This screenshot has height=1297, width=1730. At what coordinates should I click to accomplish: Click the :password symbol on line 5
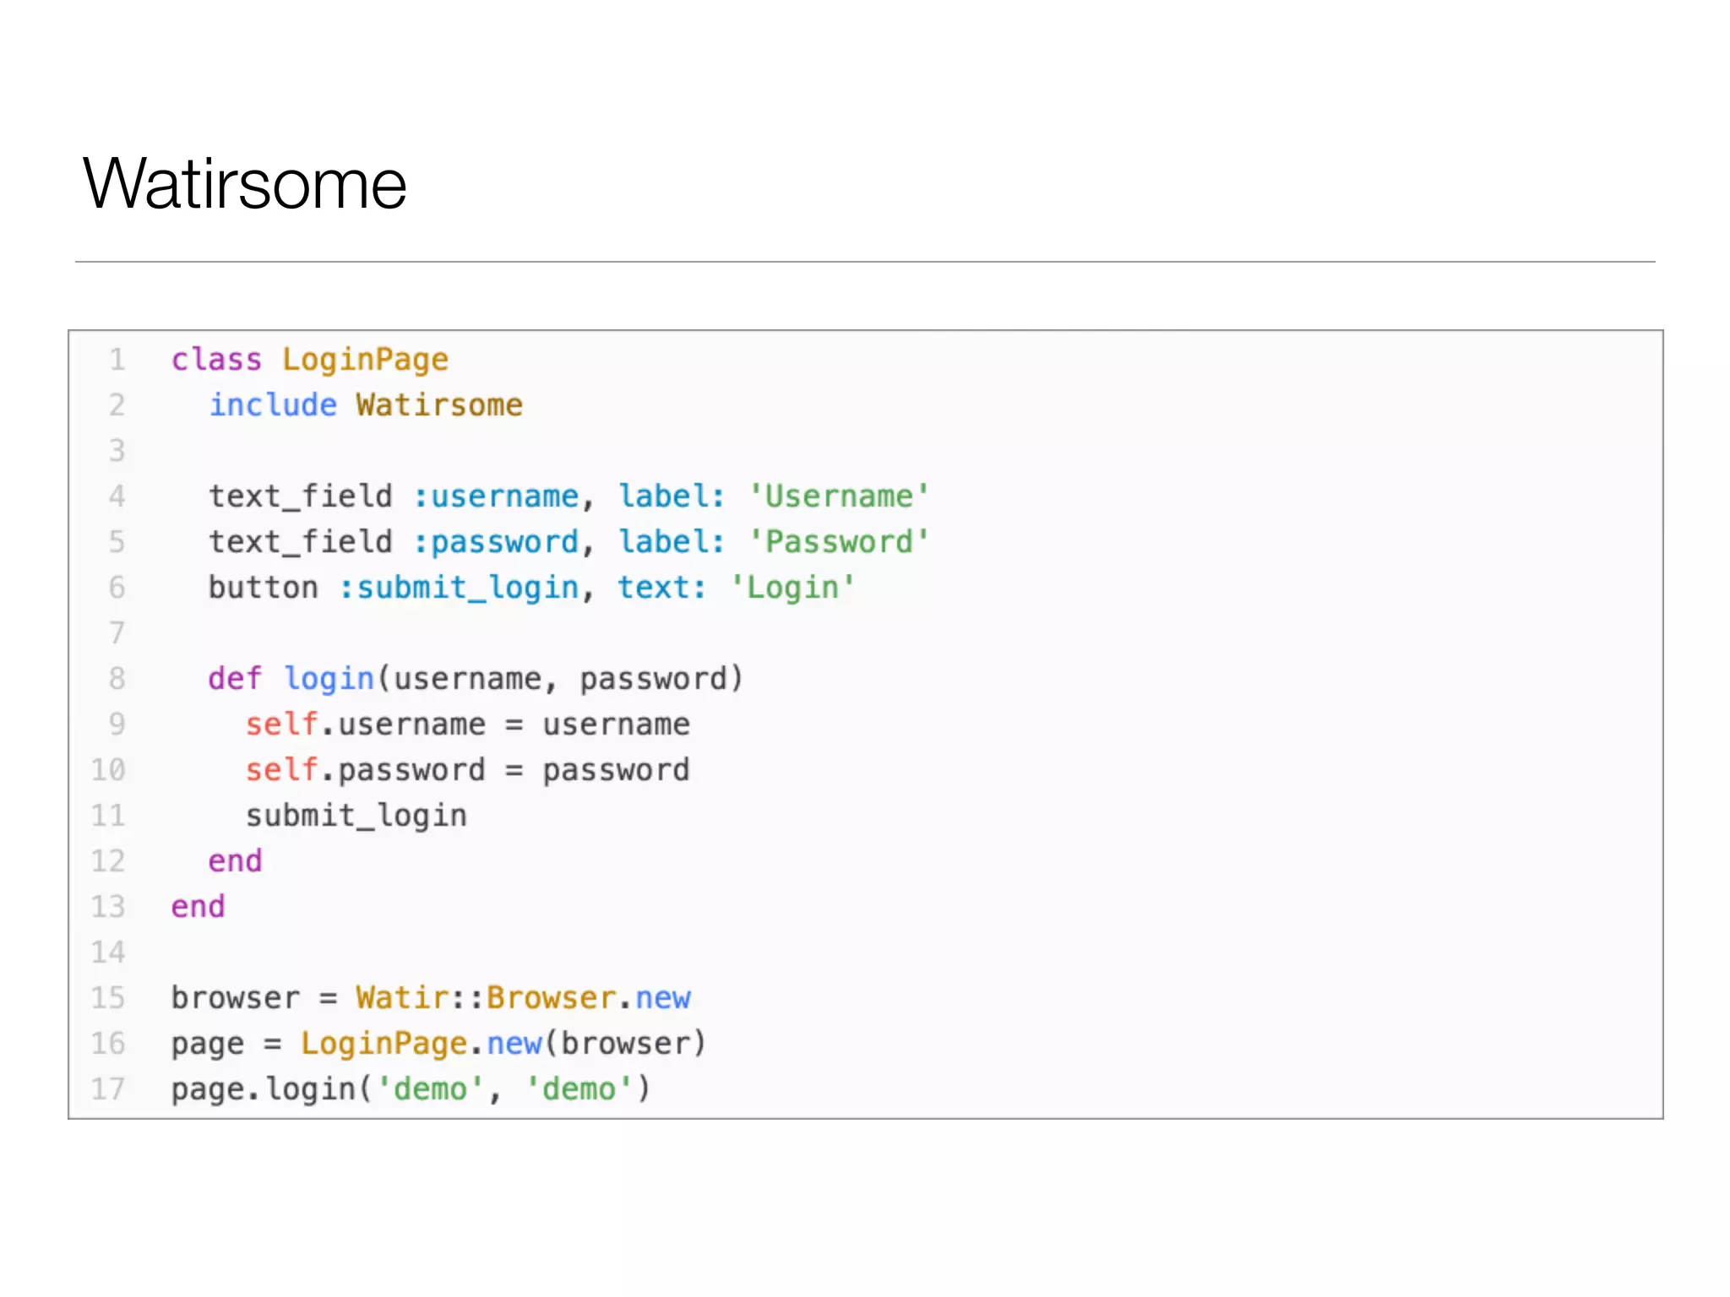pyautogui.click(x=496, y=542)
